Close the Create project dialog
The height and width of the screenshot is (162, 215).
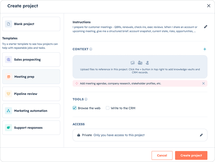(209, 6)
